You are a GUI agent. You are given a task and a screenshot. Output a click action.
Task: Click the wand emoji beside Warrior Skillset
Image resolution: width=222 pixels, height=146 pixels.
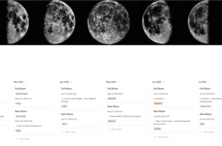pyautogui.click(x=16, y=126)
